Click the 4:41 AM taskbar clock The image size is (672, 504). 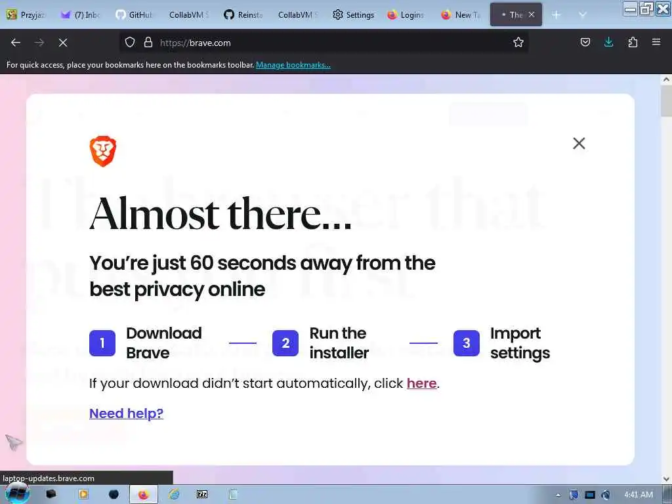(639, 495)
